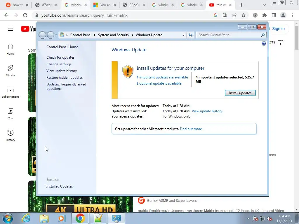Open the YouTube search filters
Image resolution: width=299 pixels, height=224 pixels.
click(x=281, y=42)
